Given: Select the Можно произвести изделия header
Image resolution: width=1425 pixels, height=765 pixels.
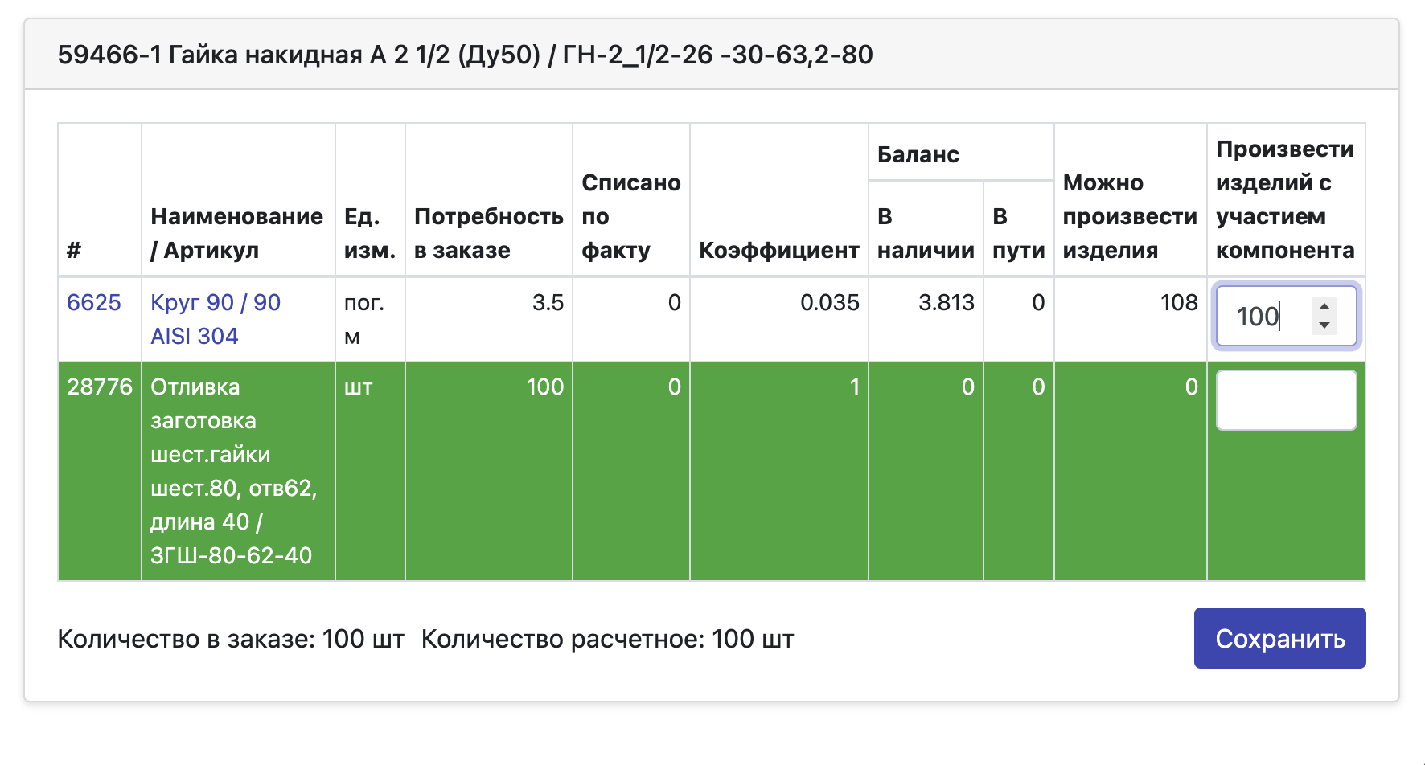Looking at the screenshot, I should pos(1129,216).
